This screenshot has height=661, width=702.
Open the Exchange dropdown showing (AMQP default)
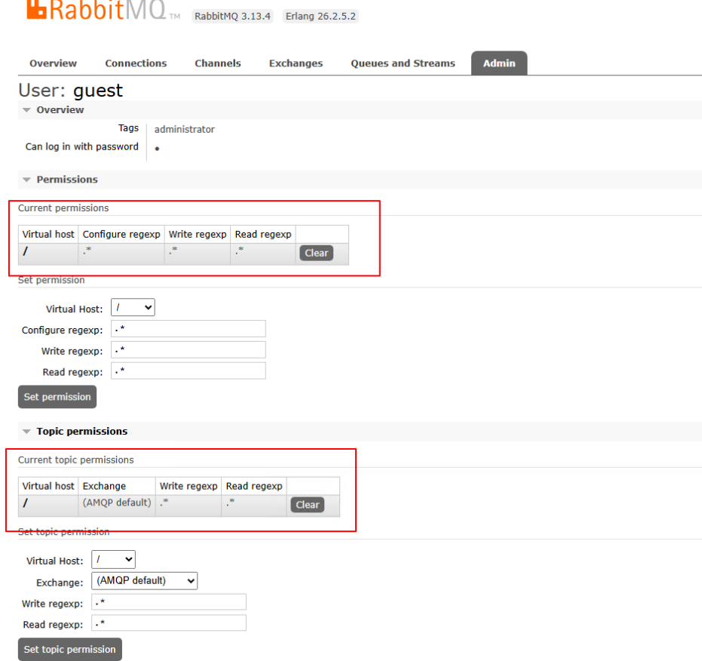144,581
